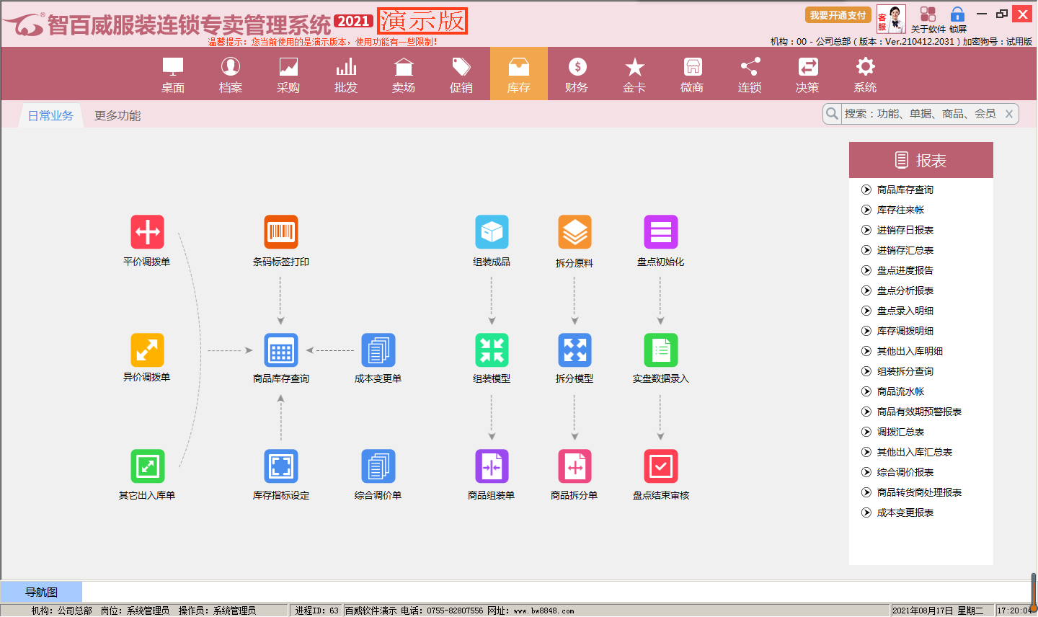Click the 我要开通支付 button
The width and height of the screenshot is (1038, 617).
coord(838,15)
